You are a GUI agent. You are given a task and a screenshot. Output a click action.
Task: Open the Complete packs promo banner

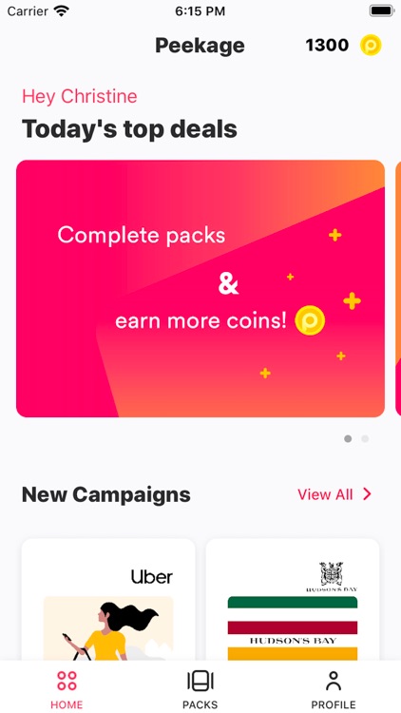click(200, 288)
